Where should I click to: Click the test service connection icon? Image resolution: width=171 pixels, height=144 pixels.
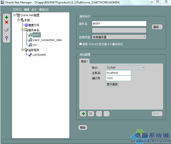pyautogui.click(x=6, y=30)
